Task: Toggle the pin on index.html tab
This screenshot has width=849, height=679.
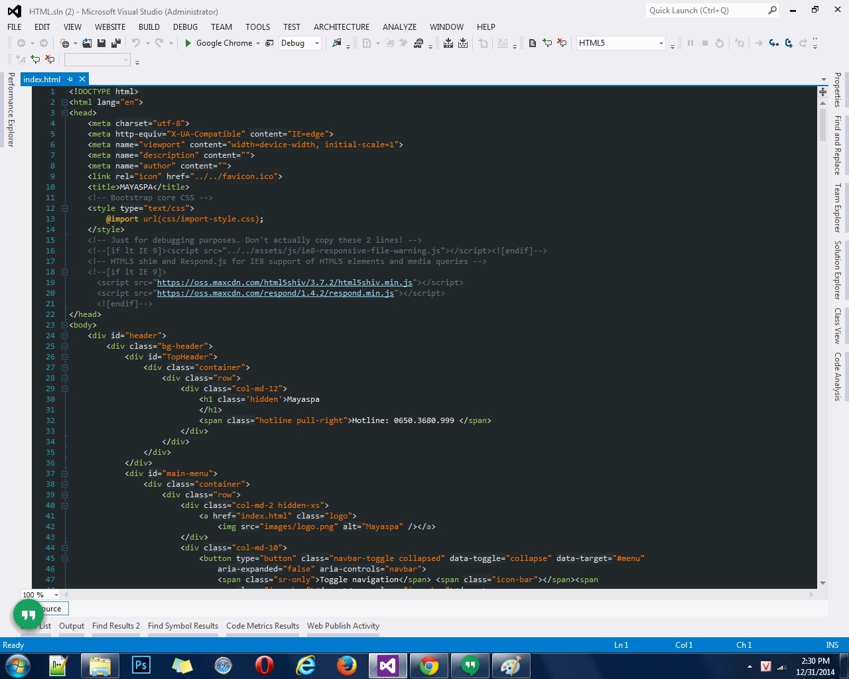Action: (70, 79)
